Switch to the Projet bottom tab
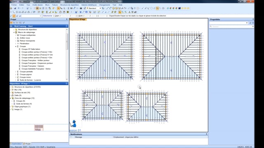This screenshot has height=148, width=264. tap(27, 144)
